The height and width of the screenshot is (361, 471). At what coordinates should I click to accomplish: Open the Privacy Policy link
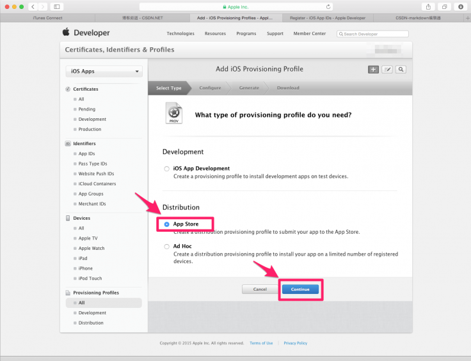point(295,343)
